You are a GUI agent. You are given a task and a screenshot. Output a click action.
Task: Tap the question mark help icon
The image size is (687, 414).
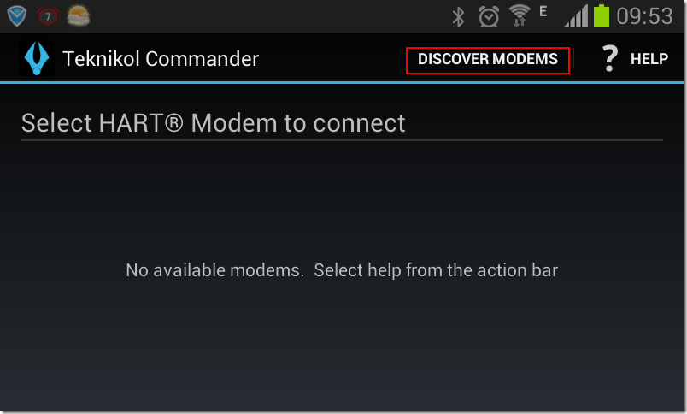(609, 58)
